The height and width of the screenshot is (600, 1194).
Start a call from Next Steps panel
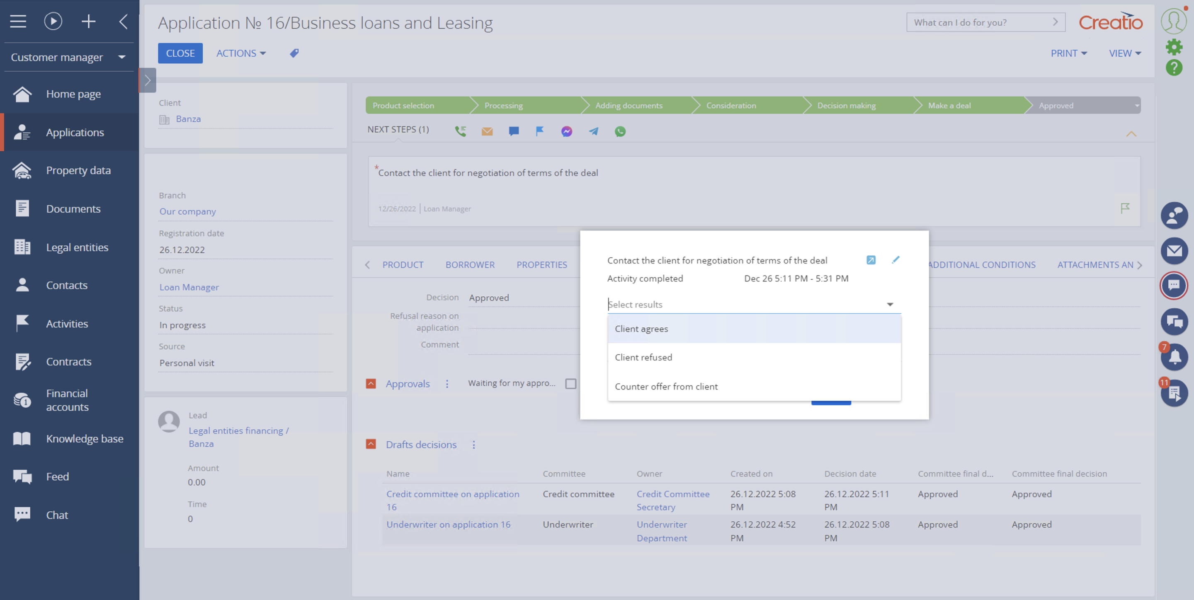click(x=460, y=131)
